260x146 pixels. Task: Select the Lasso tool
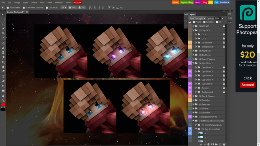pyautogui.click(x=3, y=24)
